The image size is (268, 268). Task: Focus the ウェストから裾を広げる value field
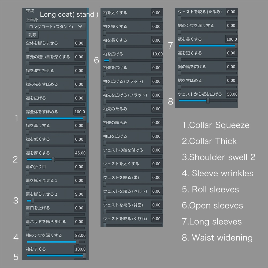232,94
